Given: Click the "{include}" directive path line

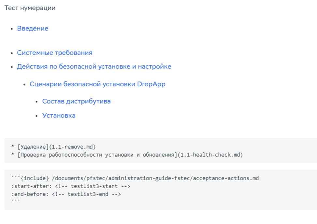Looking at the screenshot, I should coord(135,178).
